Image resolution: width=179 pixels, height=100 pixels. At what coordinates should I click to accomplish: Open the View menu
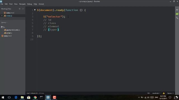[x=16, y=4]
